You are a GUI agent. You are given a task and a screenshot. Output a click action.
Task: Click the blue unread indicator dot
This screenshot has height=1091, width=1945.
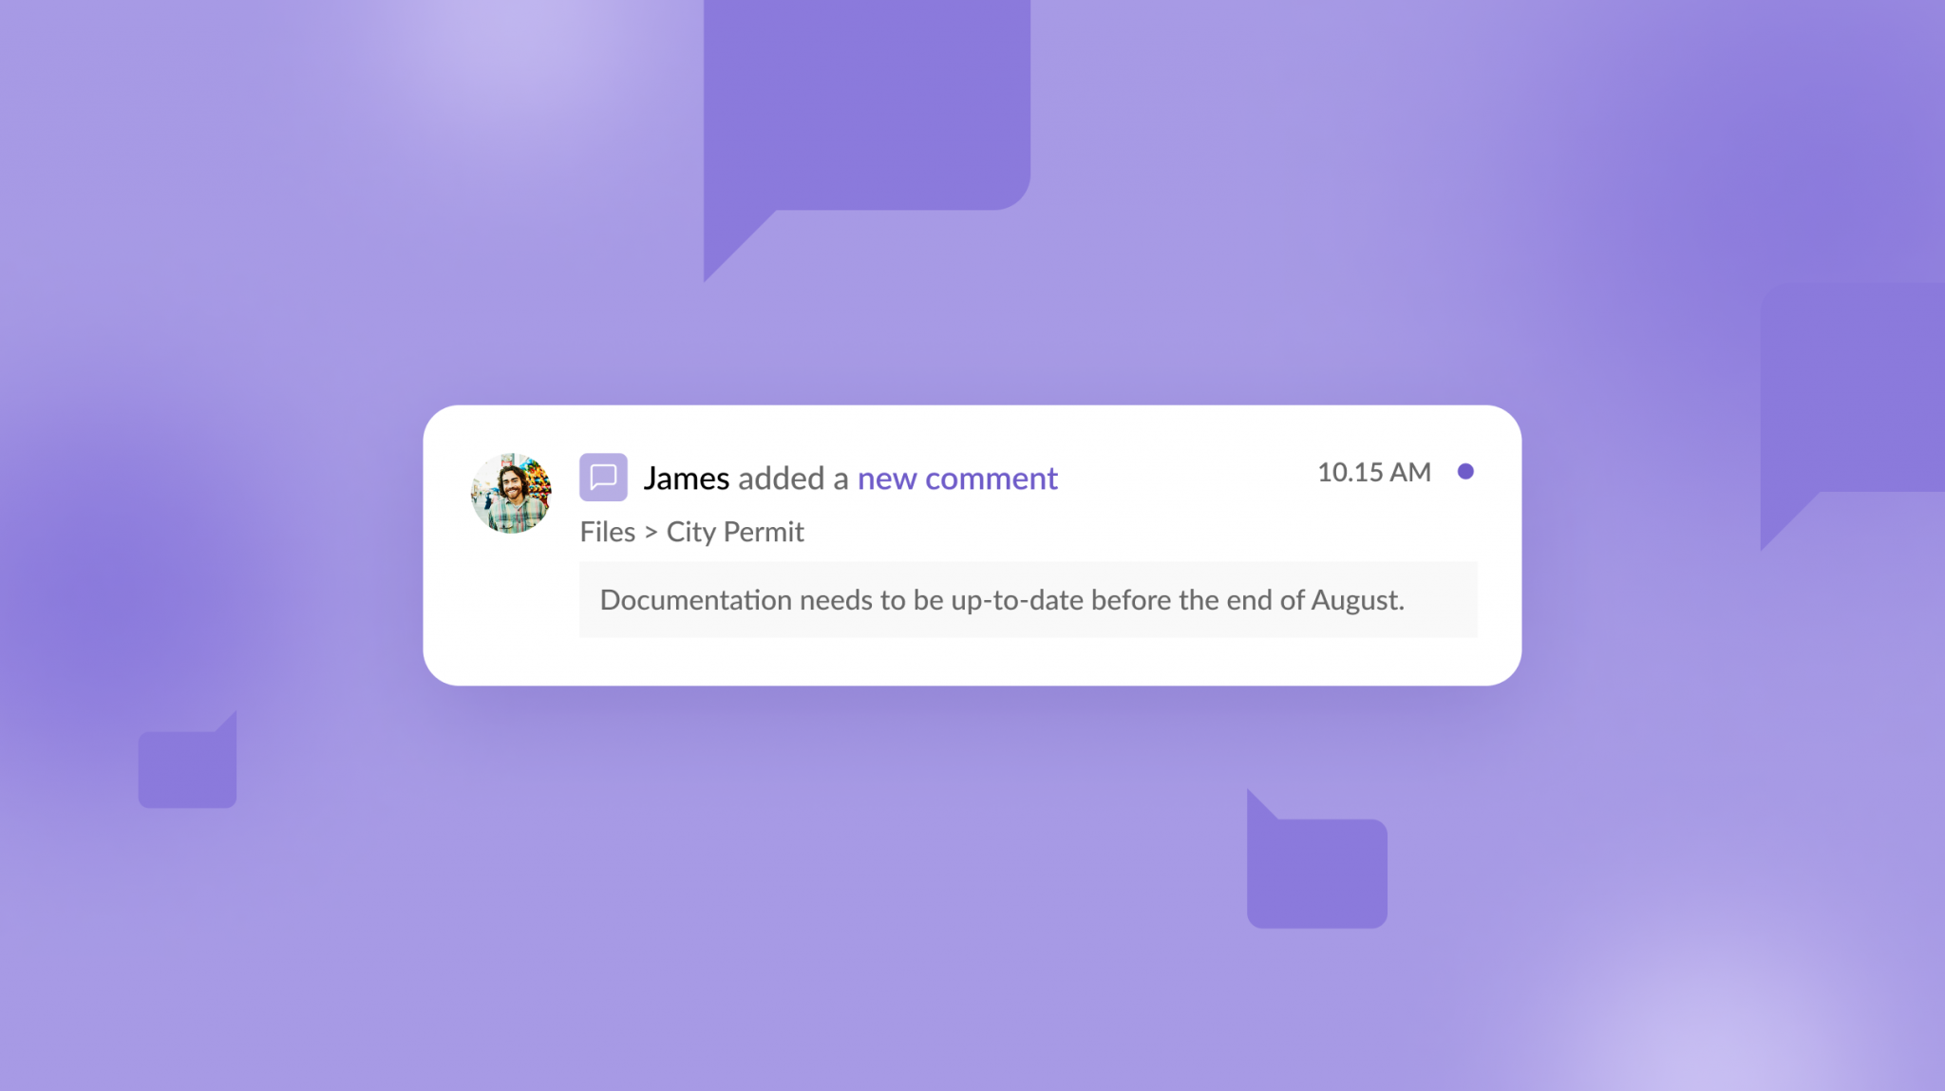click(x=1465, y=470)
